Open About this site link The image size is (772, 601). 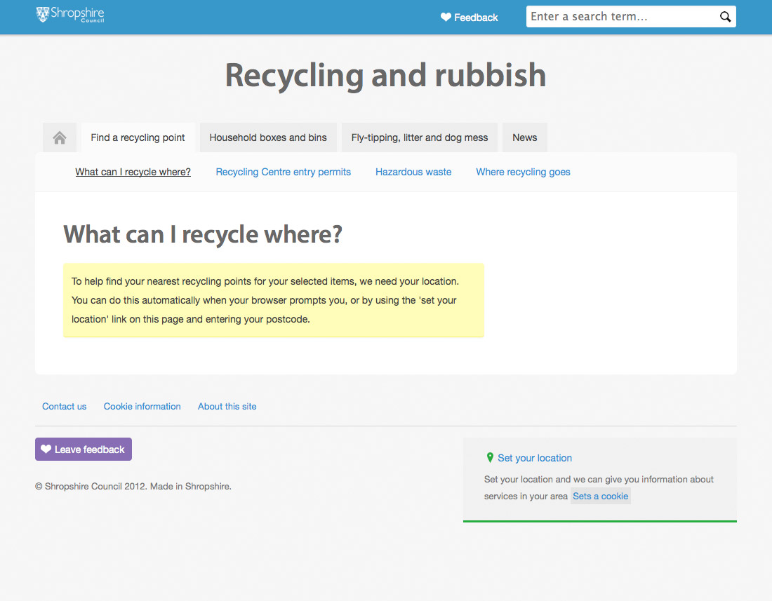pyautogui.click(x=227, y=406)
